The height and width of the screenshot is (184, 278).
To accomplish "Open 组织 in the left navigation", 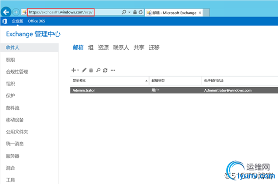I will click(x=11, y=84).
